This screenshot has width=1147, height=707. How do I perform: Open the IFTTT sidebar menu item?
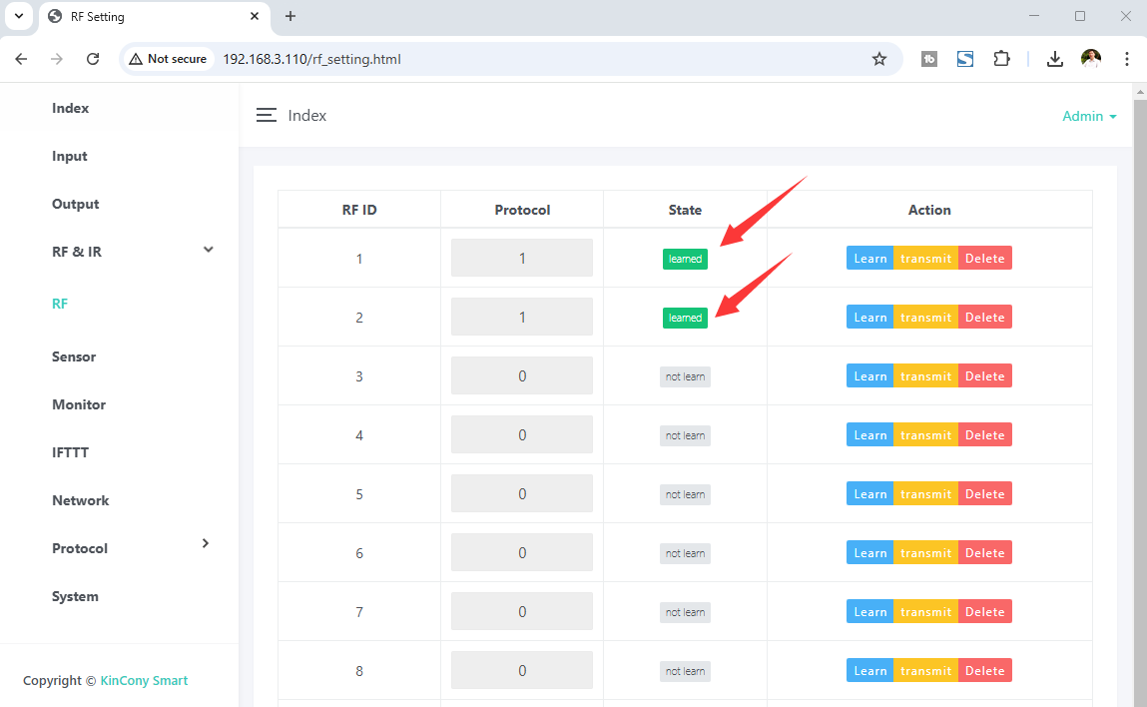tap(70, 452)
